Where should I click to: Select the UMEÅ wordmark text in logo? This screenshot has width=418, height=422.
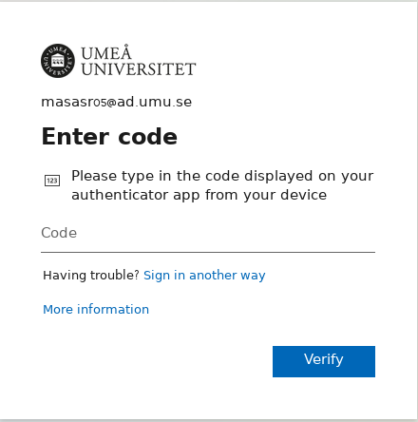coord(106,52)
